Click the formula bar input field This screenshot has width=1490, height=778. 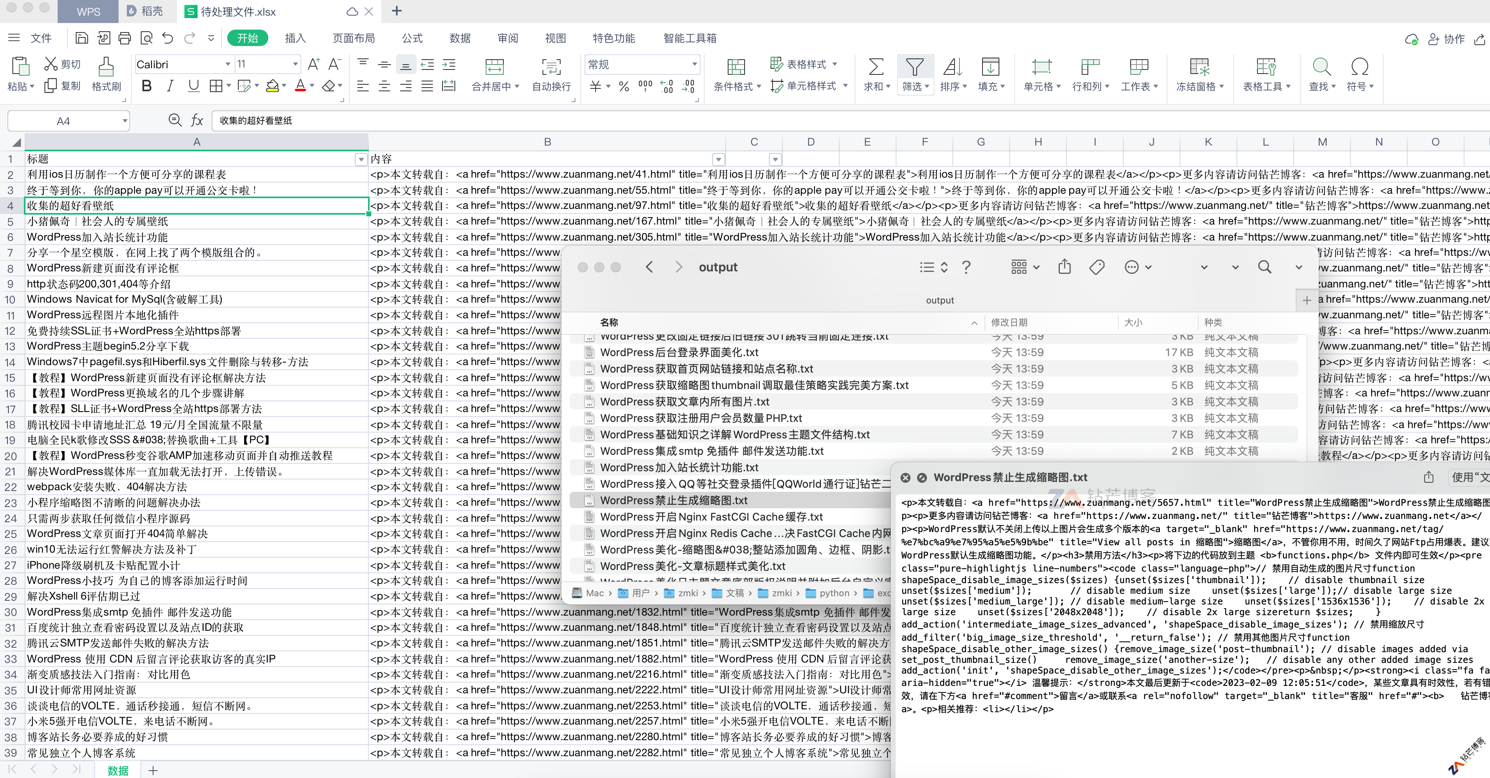tap(850, 120)
